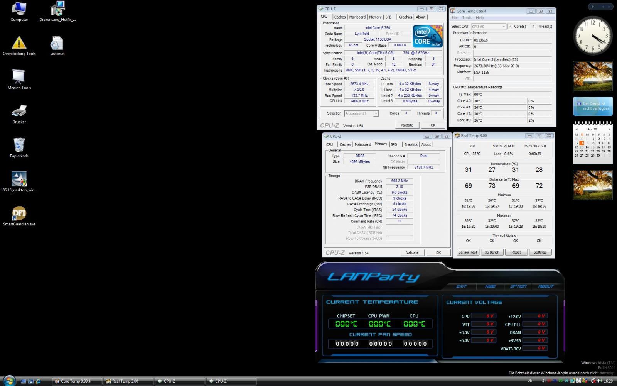Open the Overclocking Tools shortcut

19,46
